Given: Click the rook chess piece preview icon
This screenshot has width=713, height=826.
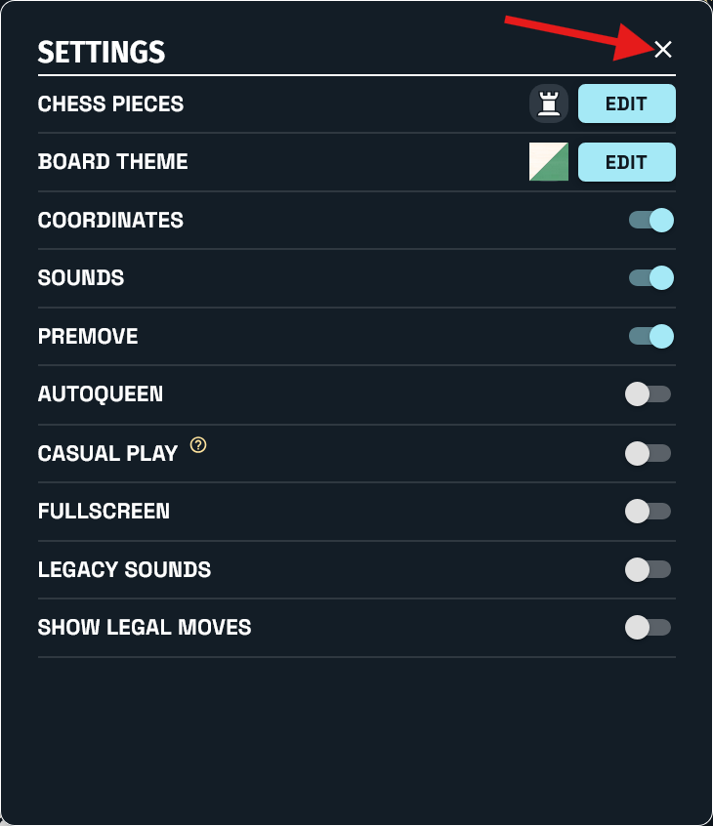Looking at the screenshot, I should 549,103.
